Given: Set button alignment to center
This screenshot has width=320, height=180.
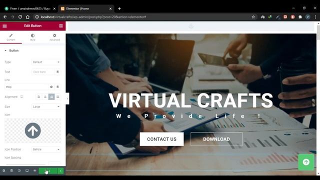Looking at the screenshot, I should [x=45, y=96].
